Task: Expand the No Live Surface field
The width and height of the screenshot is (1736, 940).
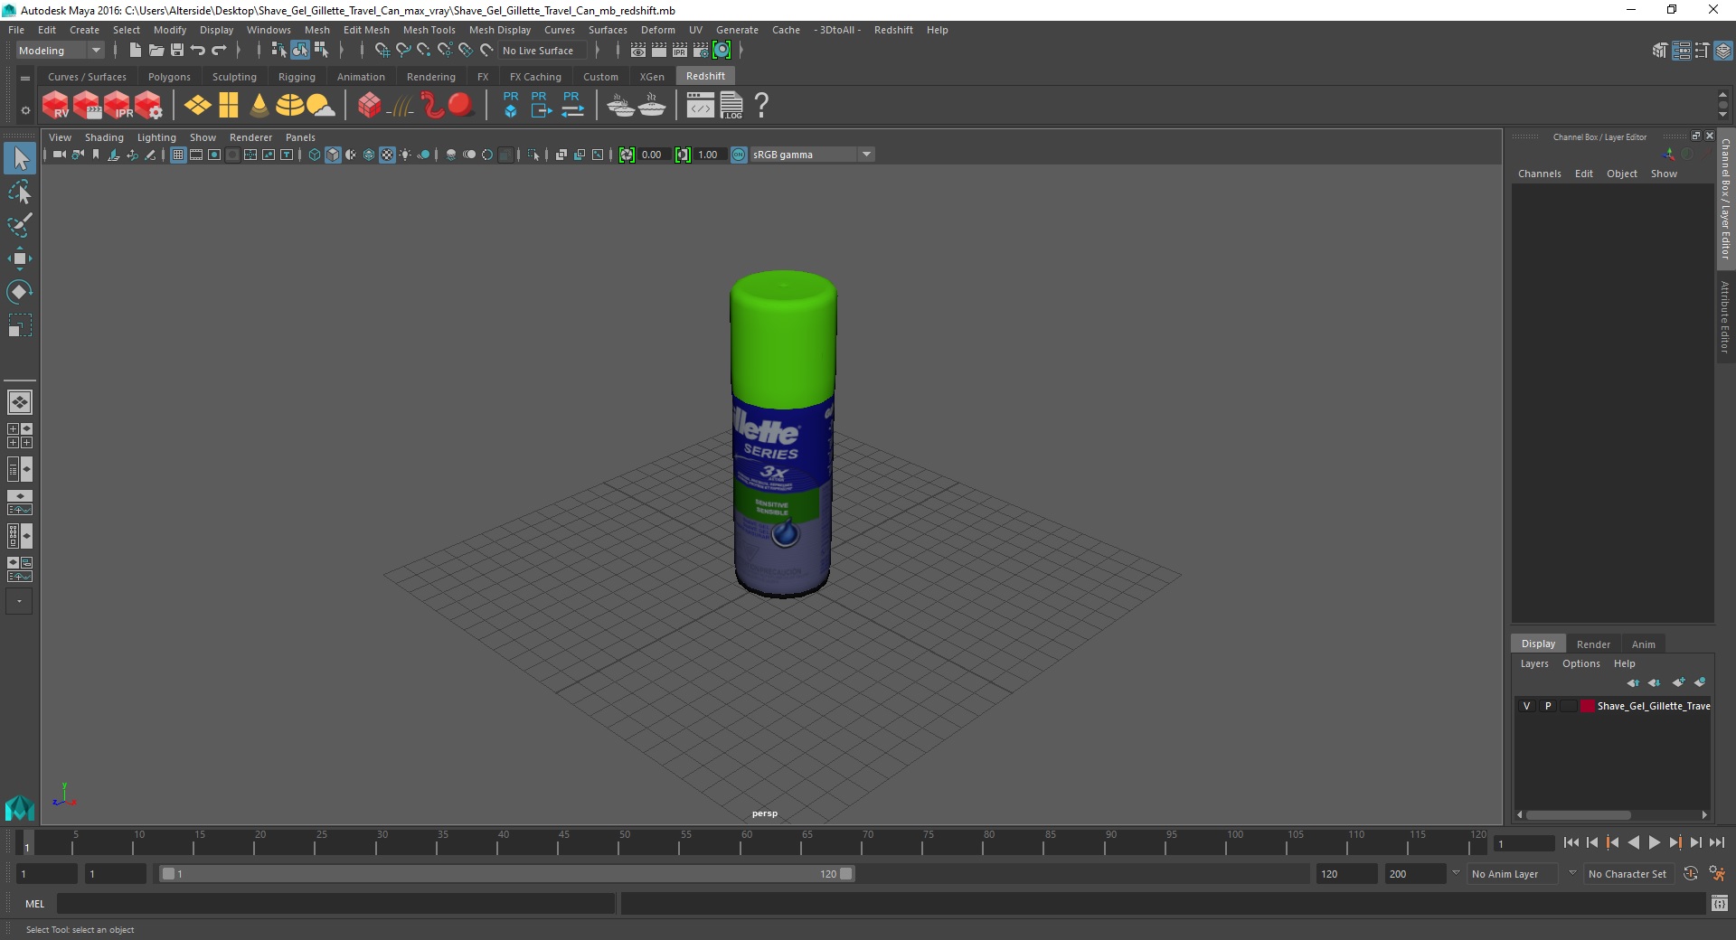Action: point(542,51)
